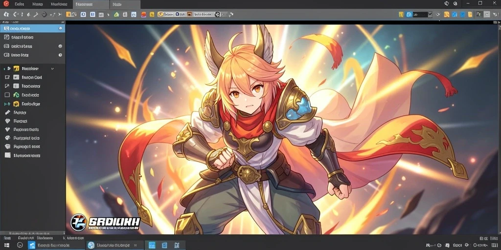Switch to the tab right of the active tab
The height and width of the screenshot is (250, 501).
pyautogui.click(x=125, y=4)
